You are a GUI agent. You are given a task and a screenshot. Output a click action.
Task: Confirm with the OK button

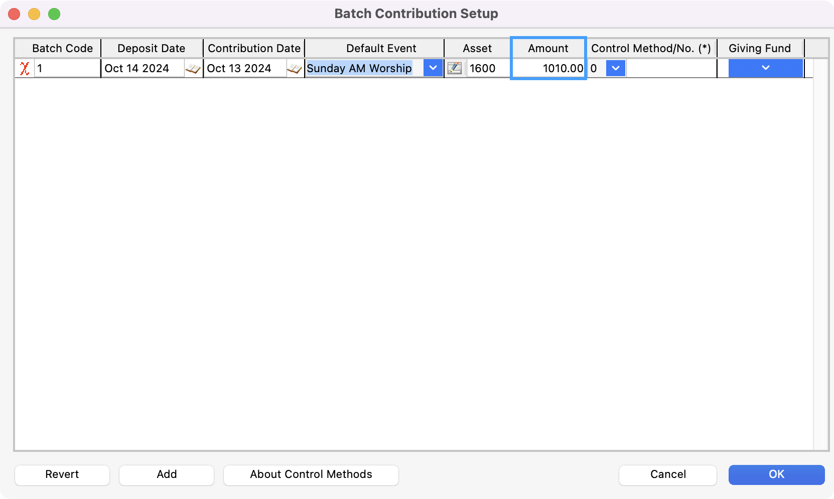[x=776, y=474]
